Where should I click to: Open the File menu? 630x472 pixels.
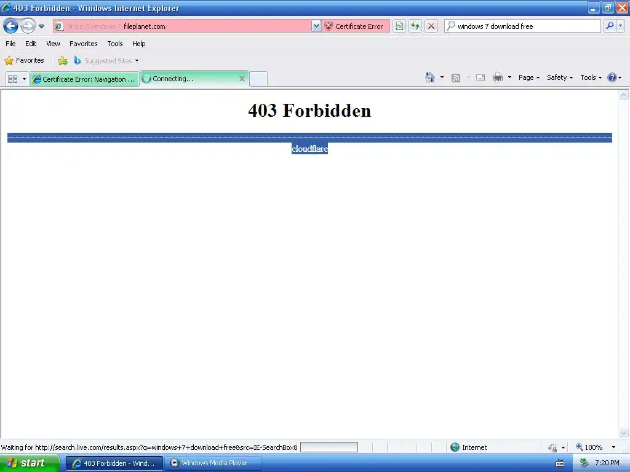click(x=10, y=44)
